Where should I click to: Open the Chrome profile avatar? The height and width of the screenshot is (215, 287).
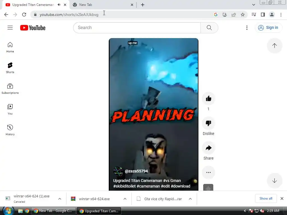tap(272, 15)
